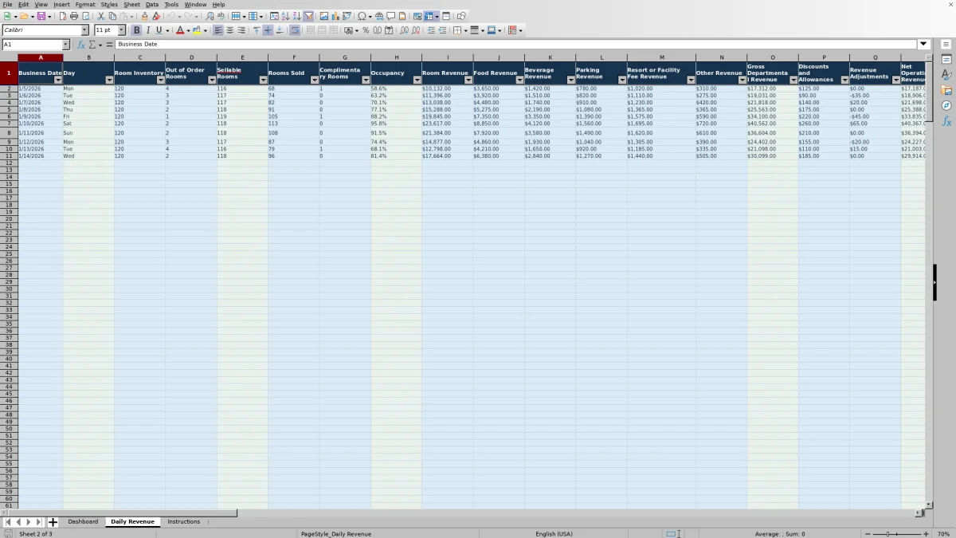Screen dimensions: 956x538
Task: Toggle AutoFilter funnel button
Action: pyautogui.click(x=308, y=16)
